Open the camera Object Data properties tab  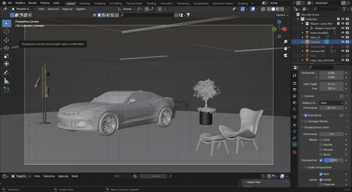[295, 144]
